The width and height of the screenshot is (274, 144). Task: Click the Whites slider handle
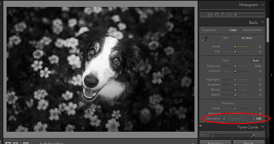(235, 90)
